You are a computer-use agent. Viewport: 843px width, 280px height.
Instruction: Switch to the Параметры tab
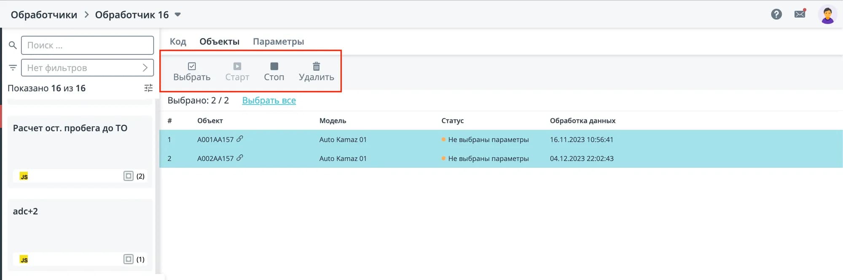278,42
